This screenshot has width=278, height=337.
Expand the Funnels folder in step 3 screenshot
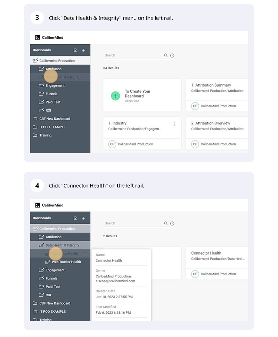click(60, 94)
